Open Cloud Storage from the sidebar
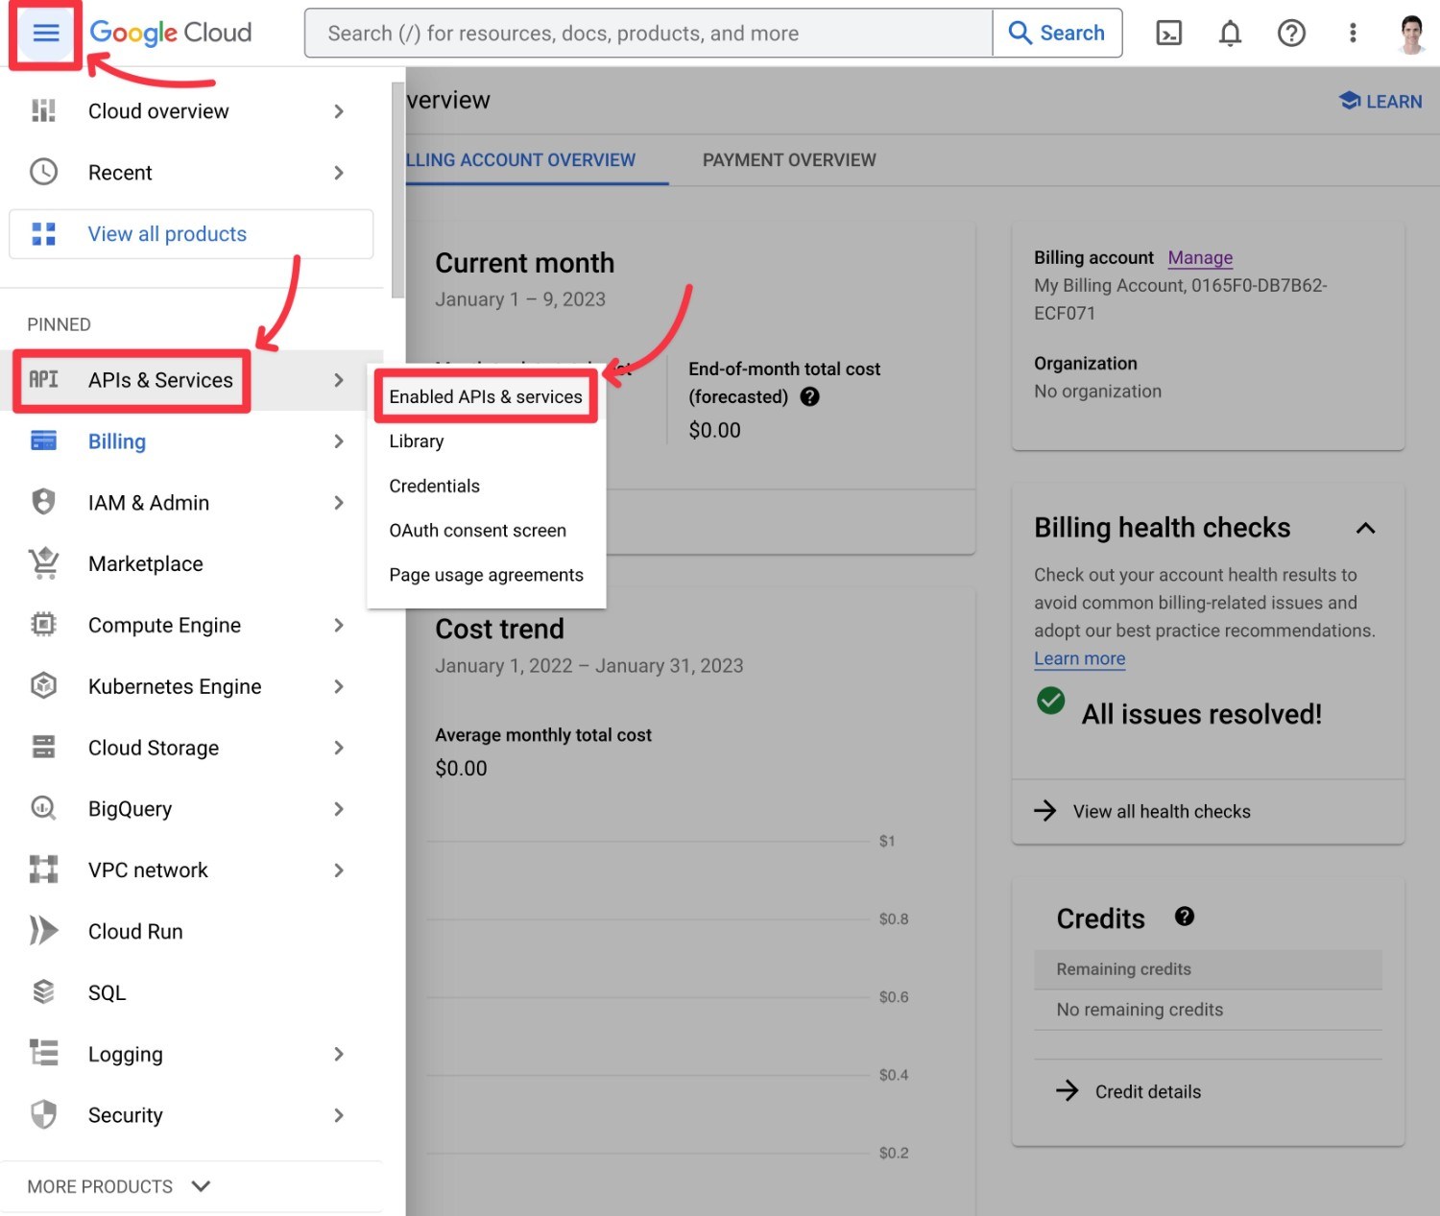The width and height of the screenshot is (1440, 1216). 153,748
